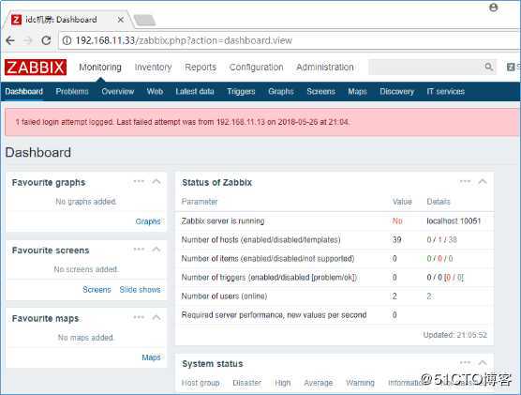Click the 'Disaster' column header
The image size is (521, 395).
246,383
